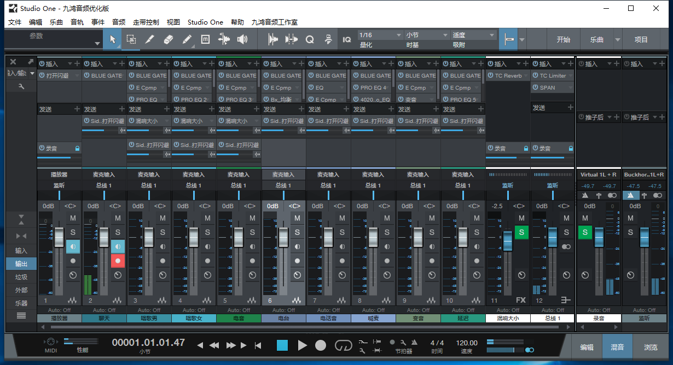This screenshot has width=673, height=365.
Task: Open the 参数 parameter dropdown
Action: (97, 43)
